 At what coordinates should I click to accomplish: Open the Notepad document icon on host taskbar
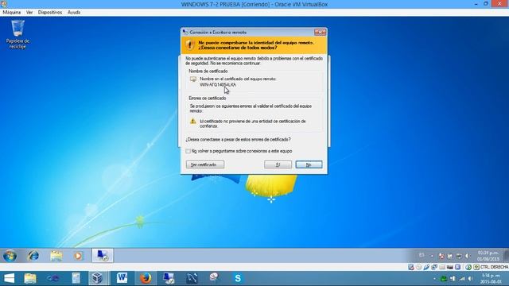click(x=76, y=278)
